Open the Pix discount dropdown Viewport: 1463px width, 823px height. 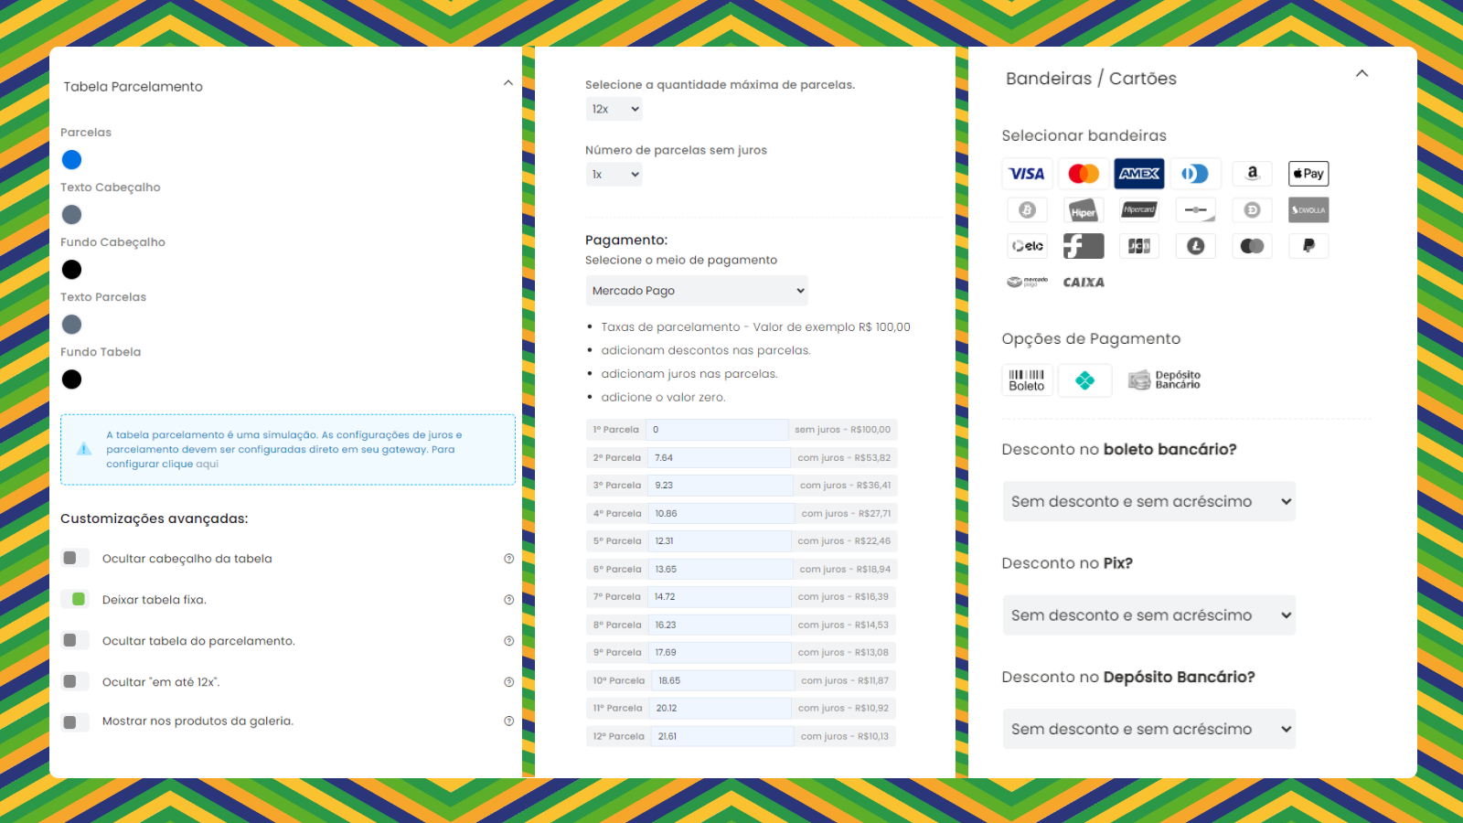(1149, 615)
